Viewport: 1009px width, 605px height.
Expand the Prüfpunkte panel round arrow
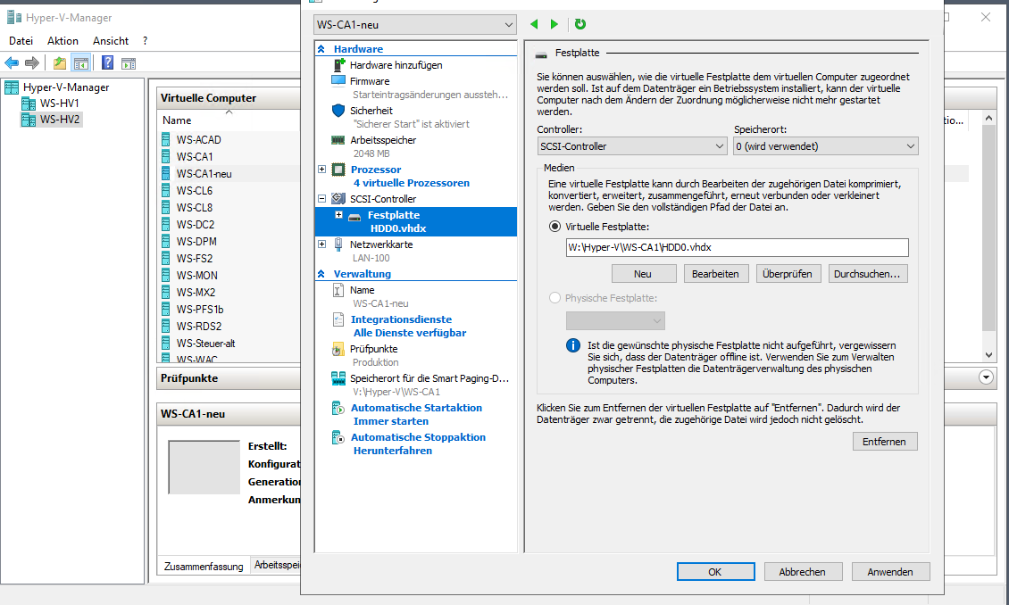click(x=986, y=377)
